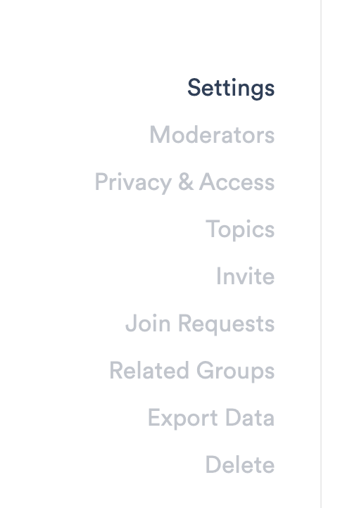Select Moderators in the sidebar

pyautogui.click(x=212, y=135)
